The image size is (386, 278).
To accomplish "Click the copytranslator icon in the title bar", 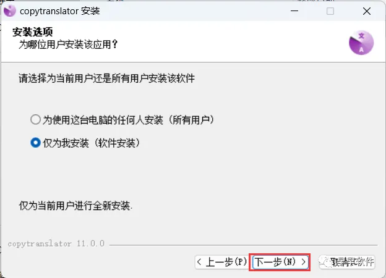I will [x=10, y=11].
